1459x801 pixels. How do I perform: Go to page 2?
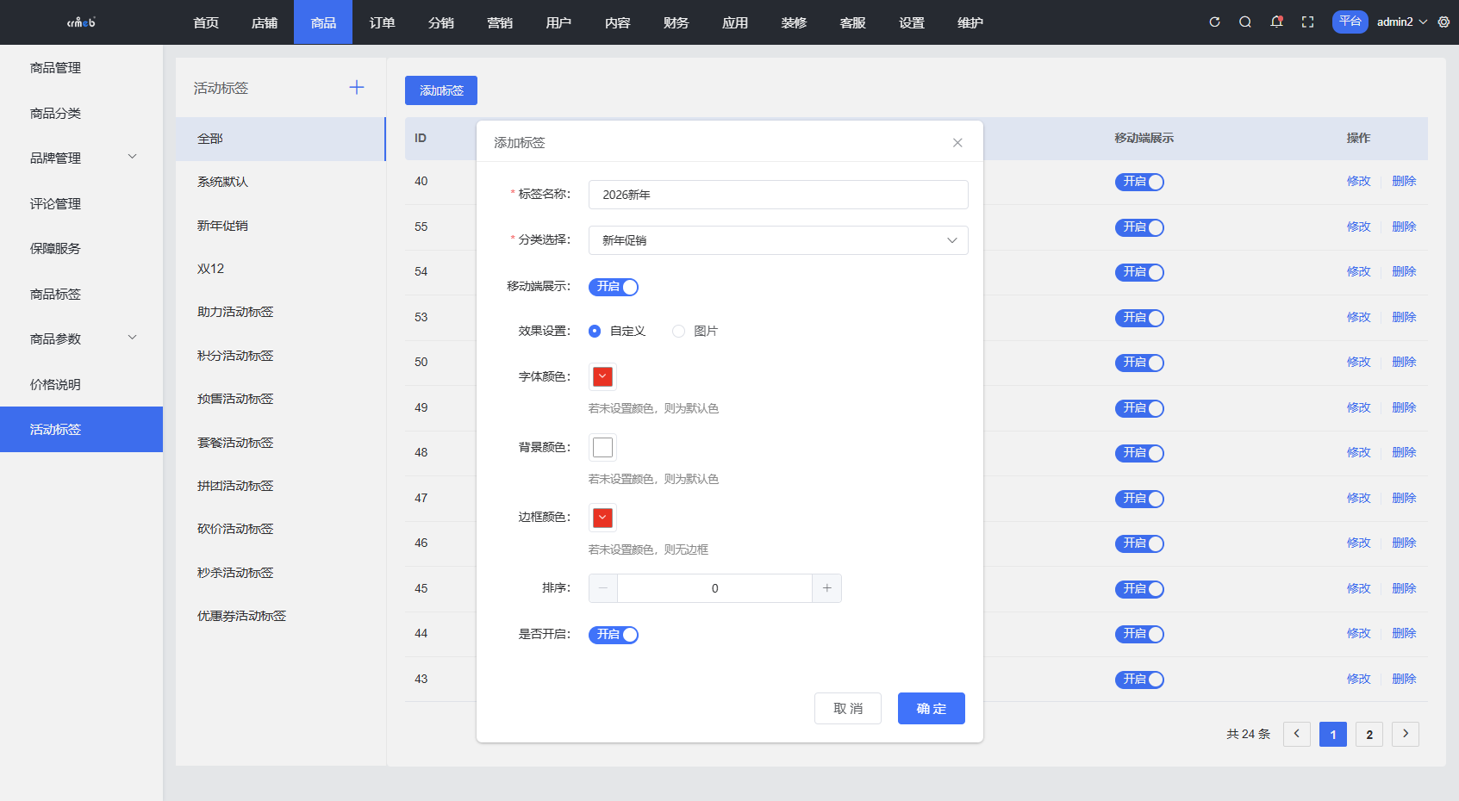tap(1369, 734)
